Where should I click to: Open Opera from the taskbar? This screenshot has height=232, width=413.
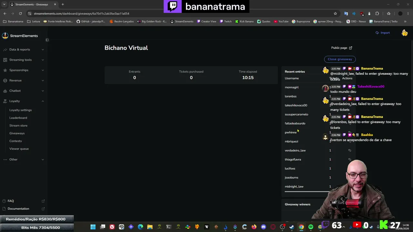[273, 227]
